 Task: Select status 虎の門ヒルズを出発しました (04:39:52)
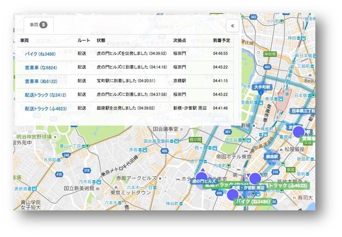pos(132,53)
